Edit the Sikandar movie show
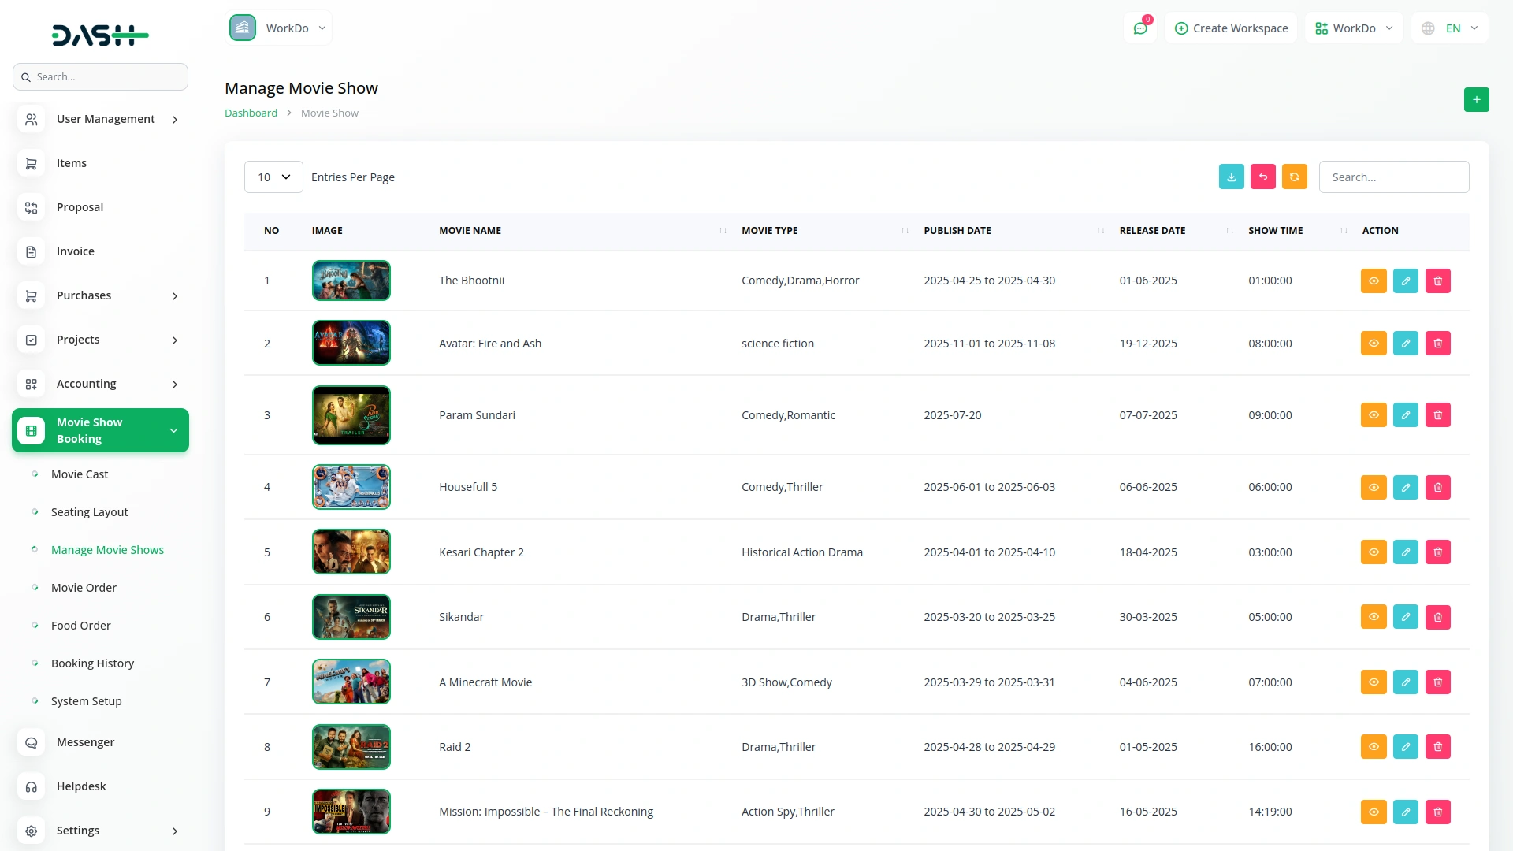The height and width of the screenshot is (851, 1513). [1405, 617]
